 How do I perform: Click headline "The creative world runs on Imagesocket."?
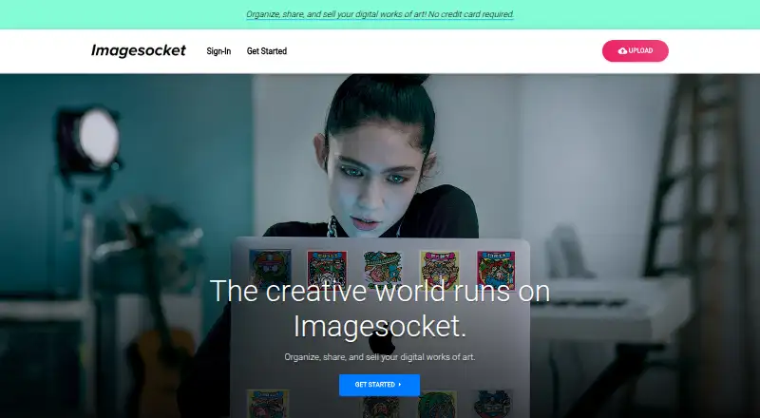379,309
